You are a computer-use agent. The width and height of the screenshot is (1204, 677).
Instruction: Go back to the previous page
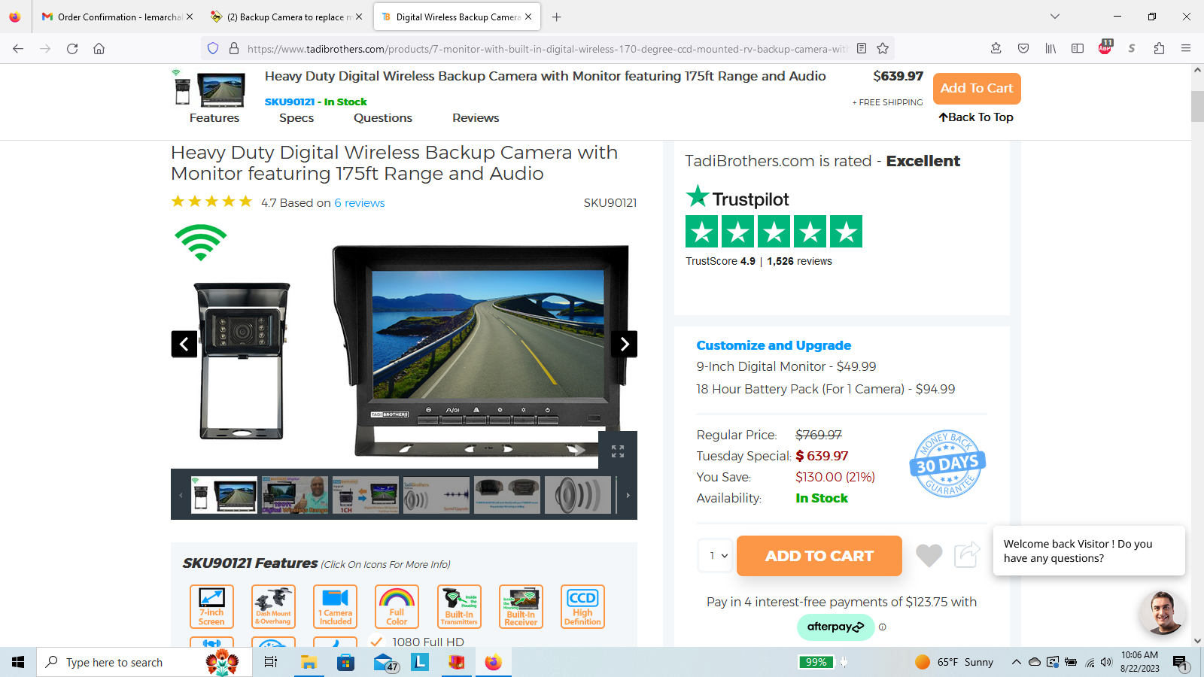[x=18, y=49]
